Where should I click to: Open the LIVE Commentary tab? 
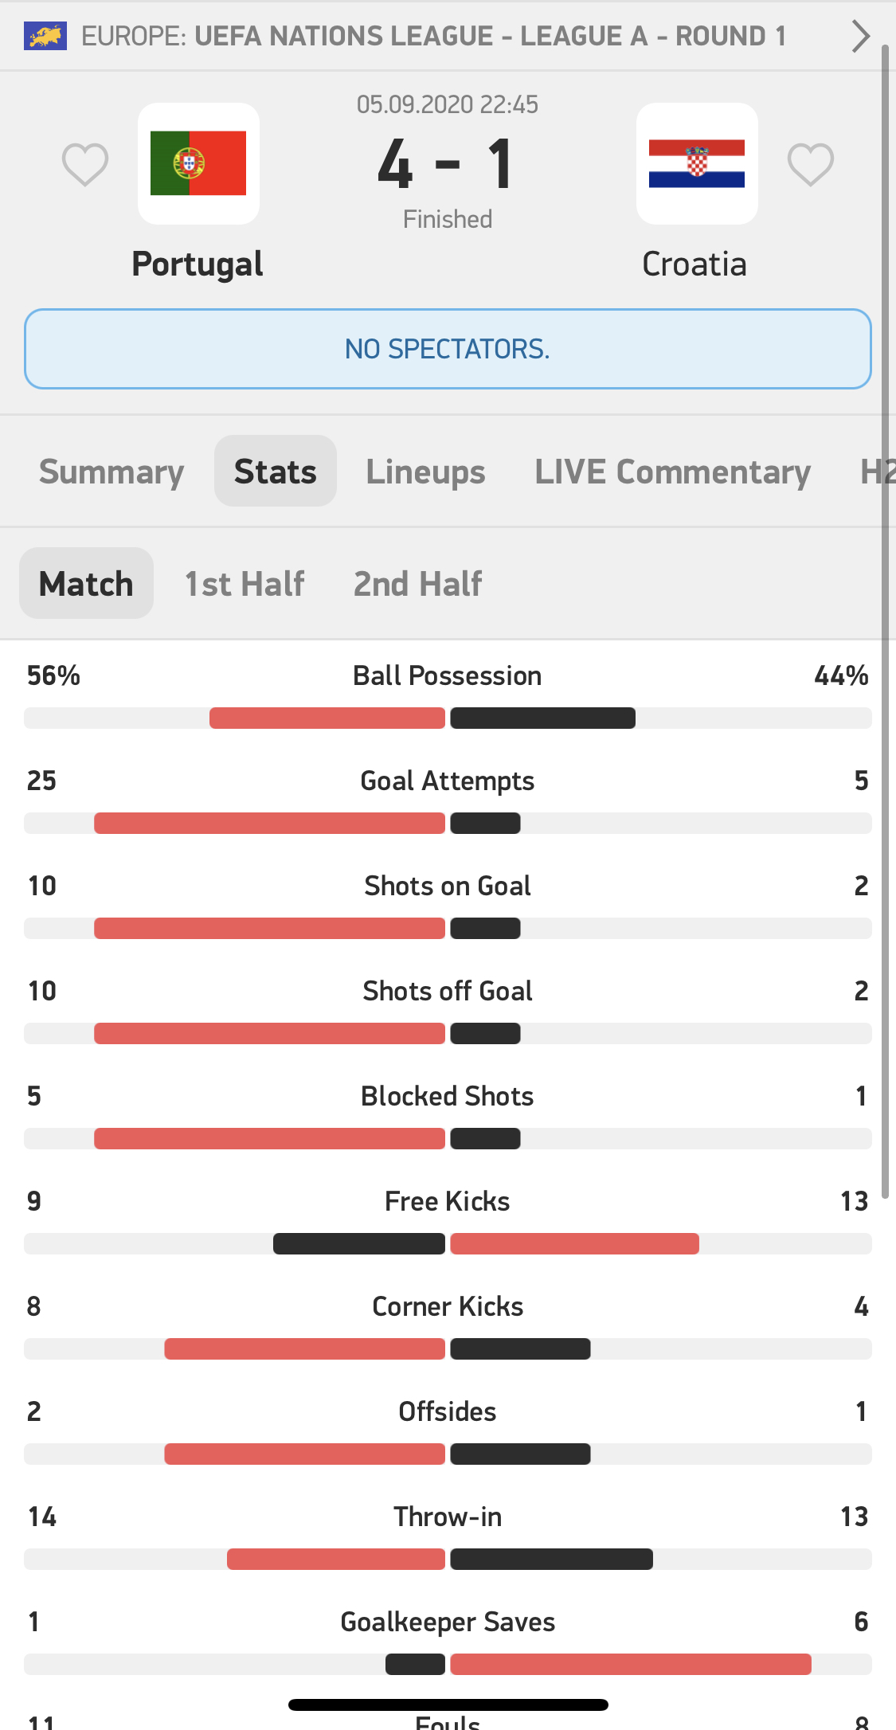click(673, 472)
